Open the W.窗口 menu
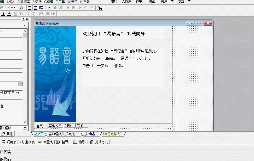 pos(72,2)
